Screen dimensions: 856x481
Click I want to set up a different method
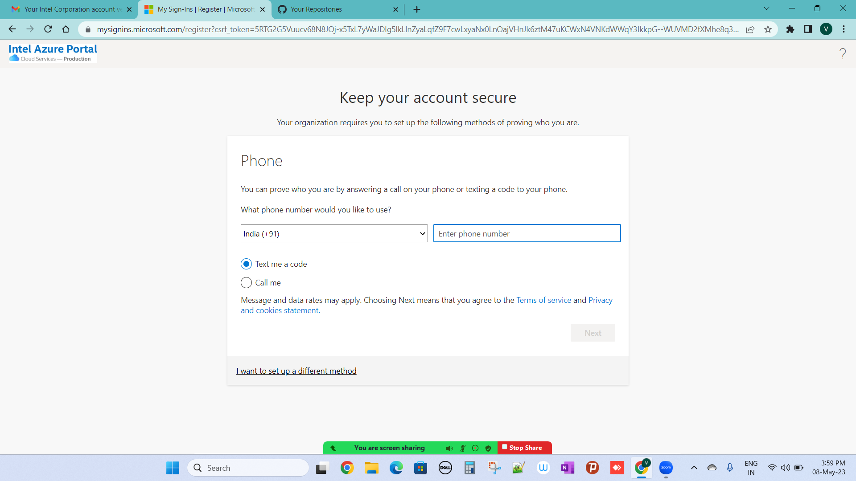296,371
